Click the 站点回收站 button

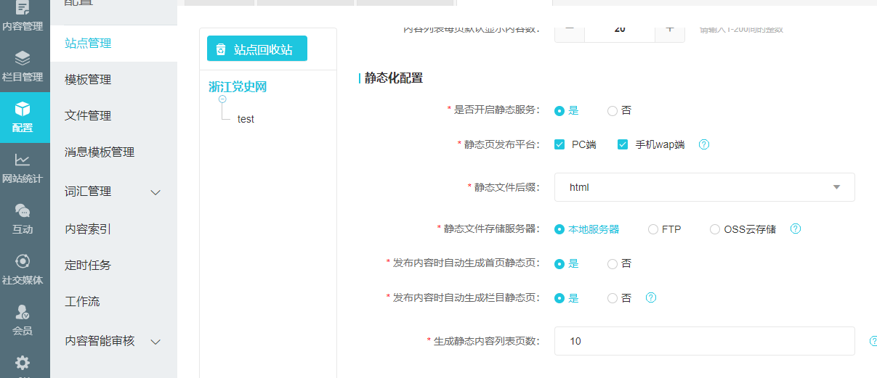tap(257, 49)
